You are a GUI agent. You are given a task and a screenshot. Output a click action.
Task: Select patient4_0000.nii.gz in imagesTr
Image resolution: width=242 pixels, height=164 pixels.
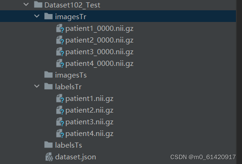coord(100,64)
